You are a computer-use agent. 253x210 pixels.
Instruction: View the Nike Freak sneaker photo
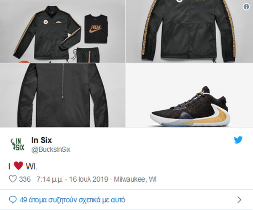(x=189, y=95)
